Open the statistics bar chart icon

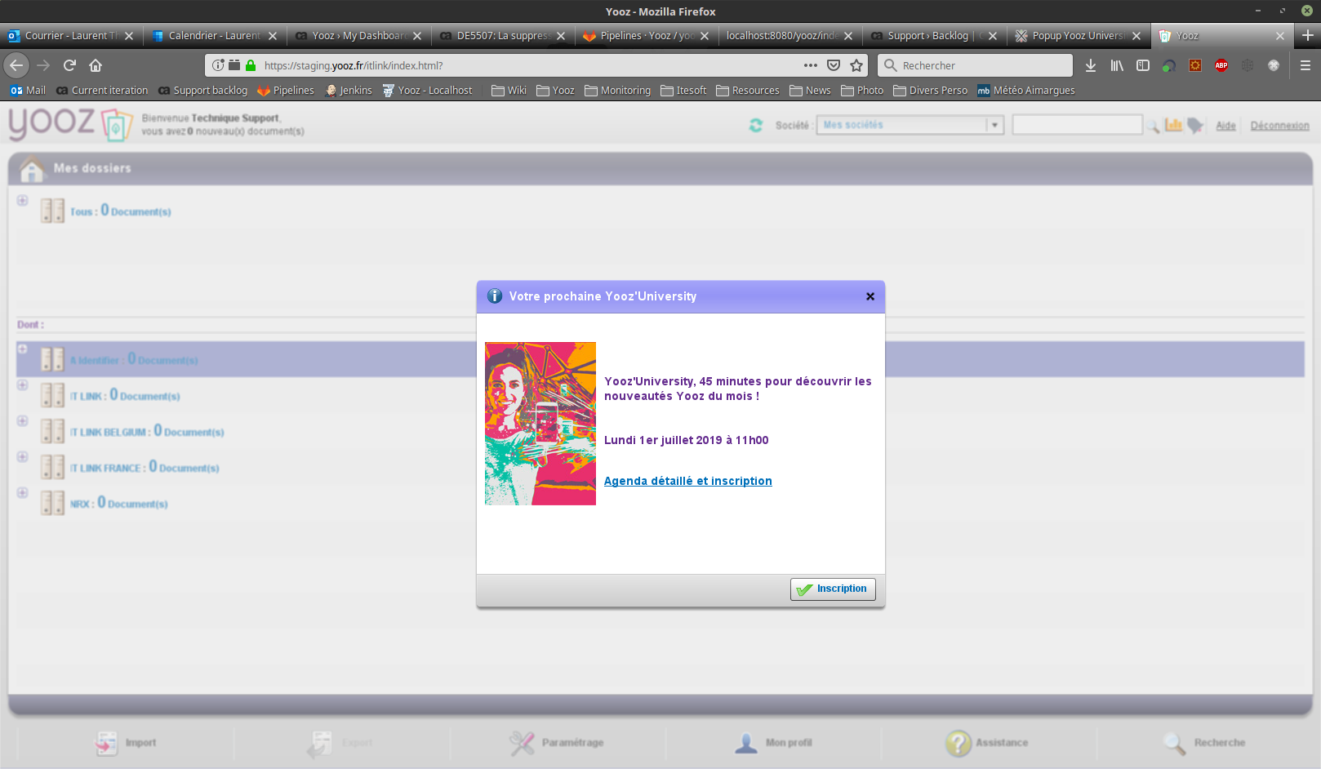pyautogui.click(x=1173, y=125)
